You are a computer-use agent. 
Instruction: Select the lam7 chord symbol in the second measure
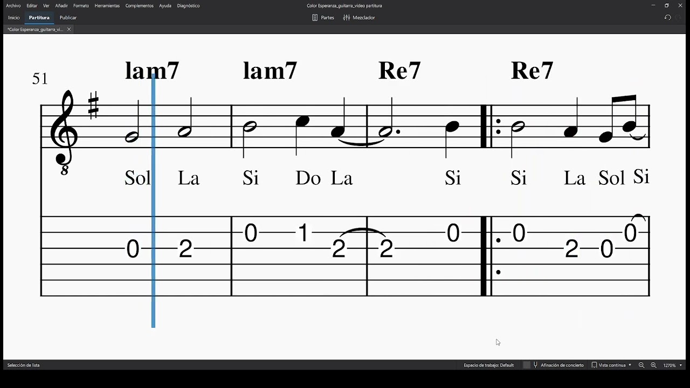point(270,71)
